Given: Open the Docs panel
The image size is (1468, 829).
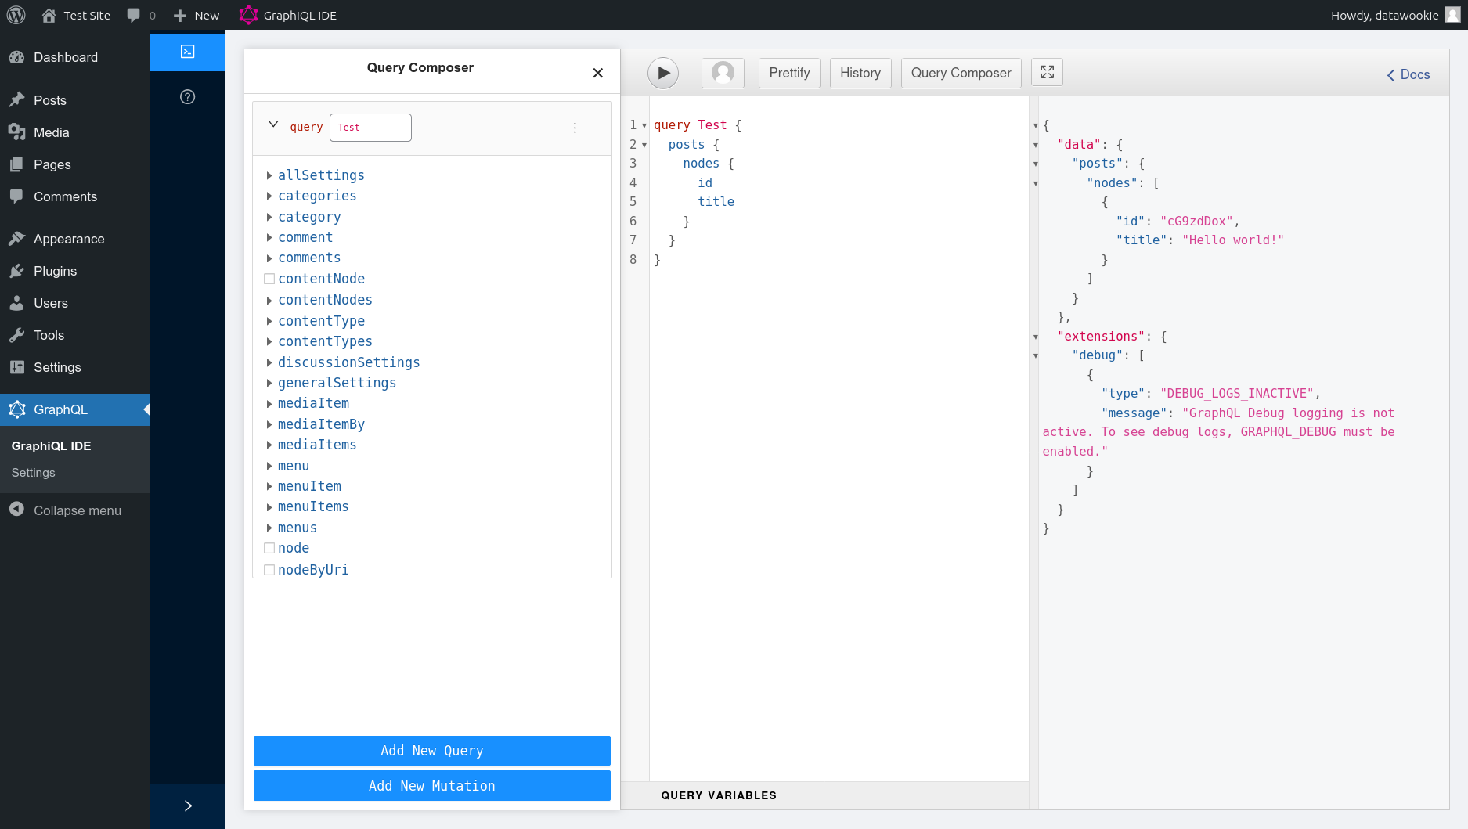Looking at the screenshot, I should 1408,74.
